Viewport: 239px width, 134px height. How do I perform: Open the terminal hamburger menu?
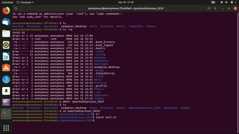(215, 8)
